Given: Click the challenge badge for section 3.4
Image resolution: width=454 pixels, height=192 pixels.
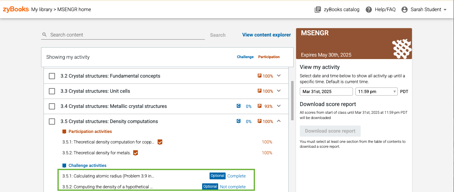Looking at the screenshot, I should (x=239, y=106).
